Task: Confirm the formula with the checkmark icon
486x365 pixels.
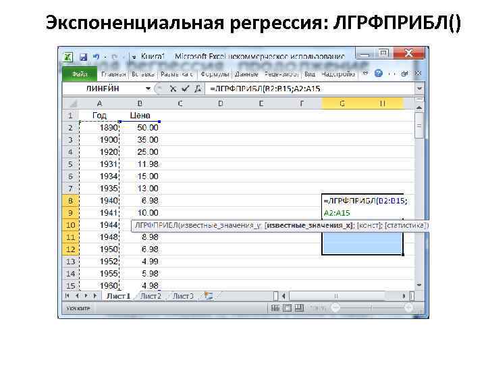Action: pos(186,89)
